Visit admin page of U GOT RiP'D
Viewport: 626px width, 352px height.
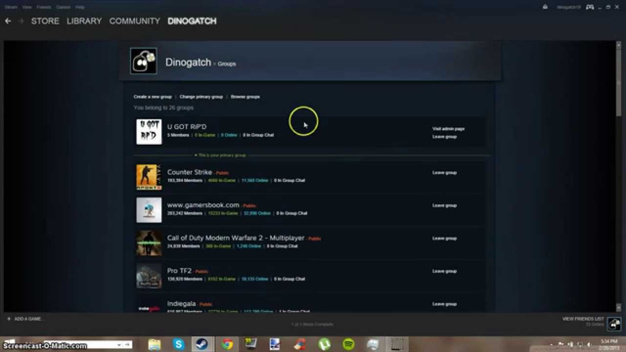448,129
